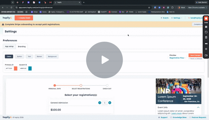Pause the recording in side panel

(x=206, y=27)
